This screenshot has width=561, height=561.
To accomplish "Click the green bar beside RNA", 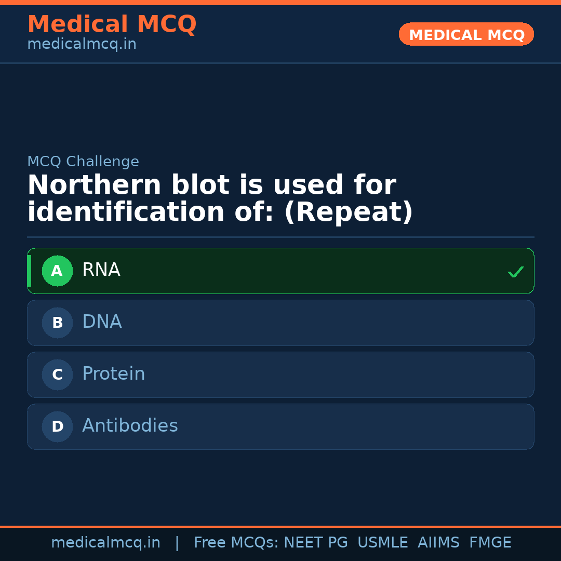I will (29, 271).
